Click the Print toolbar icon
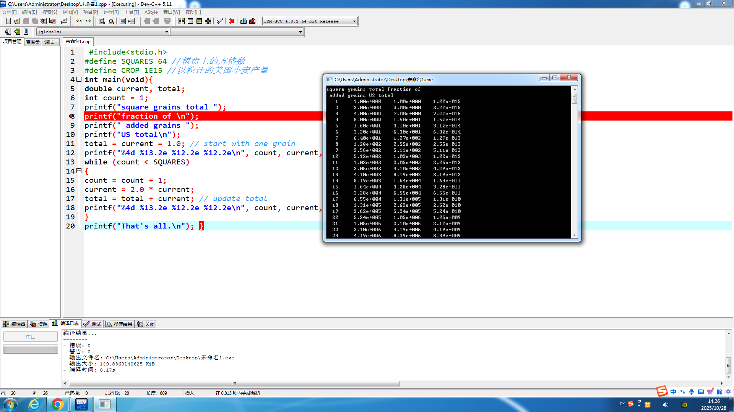Image resolution: width=734 pixels, height=412 pixels. [x=64, y=21]
